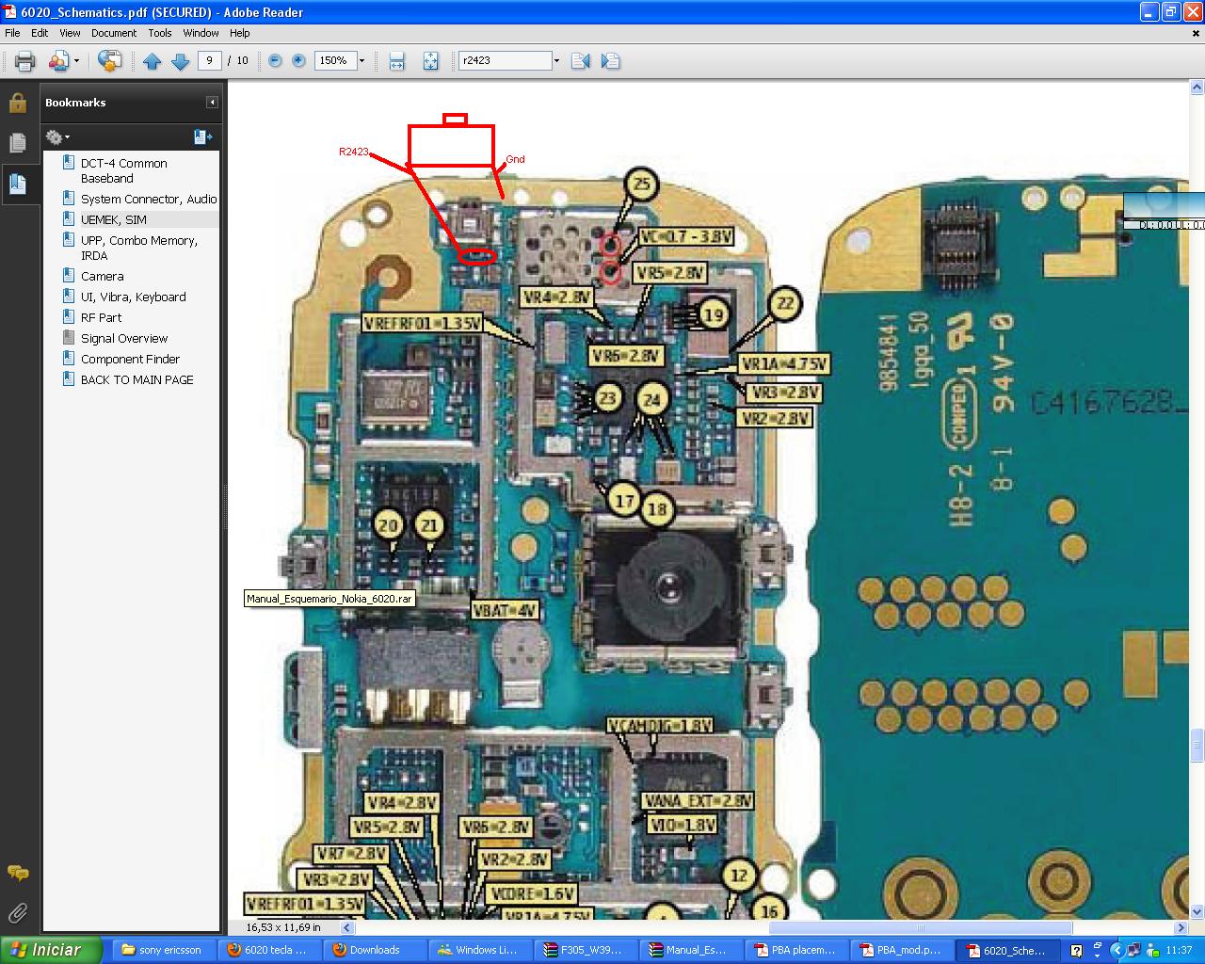Viewport: 1205px width, 964px height.
Task: Open the Pages panel icon in sidebar
Action: (17, 143)
